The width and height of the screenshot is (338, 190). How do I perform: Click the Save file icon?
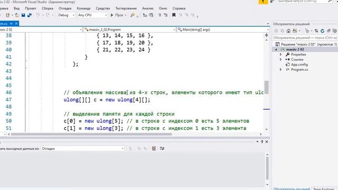23,15
